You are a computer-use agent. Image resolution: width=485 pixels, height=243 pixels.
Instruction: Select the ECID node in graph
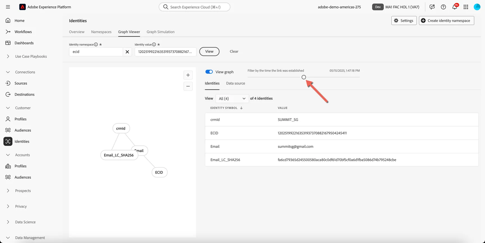click(159, 172)
